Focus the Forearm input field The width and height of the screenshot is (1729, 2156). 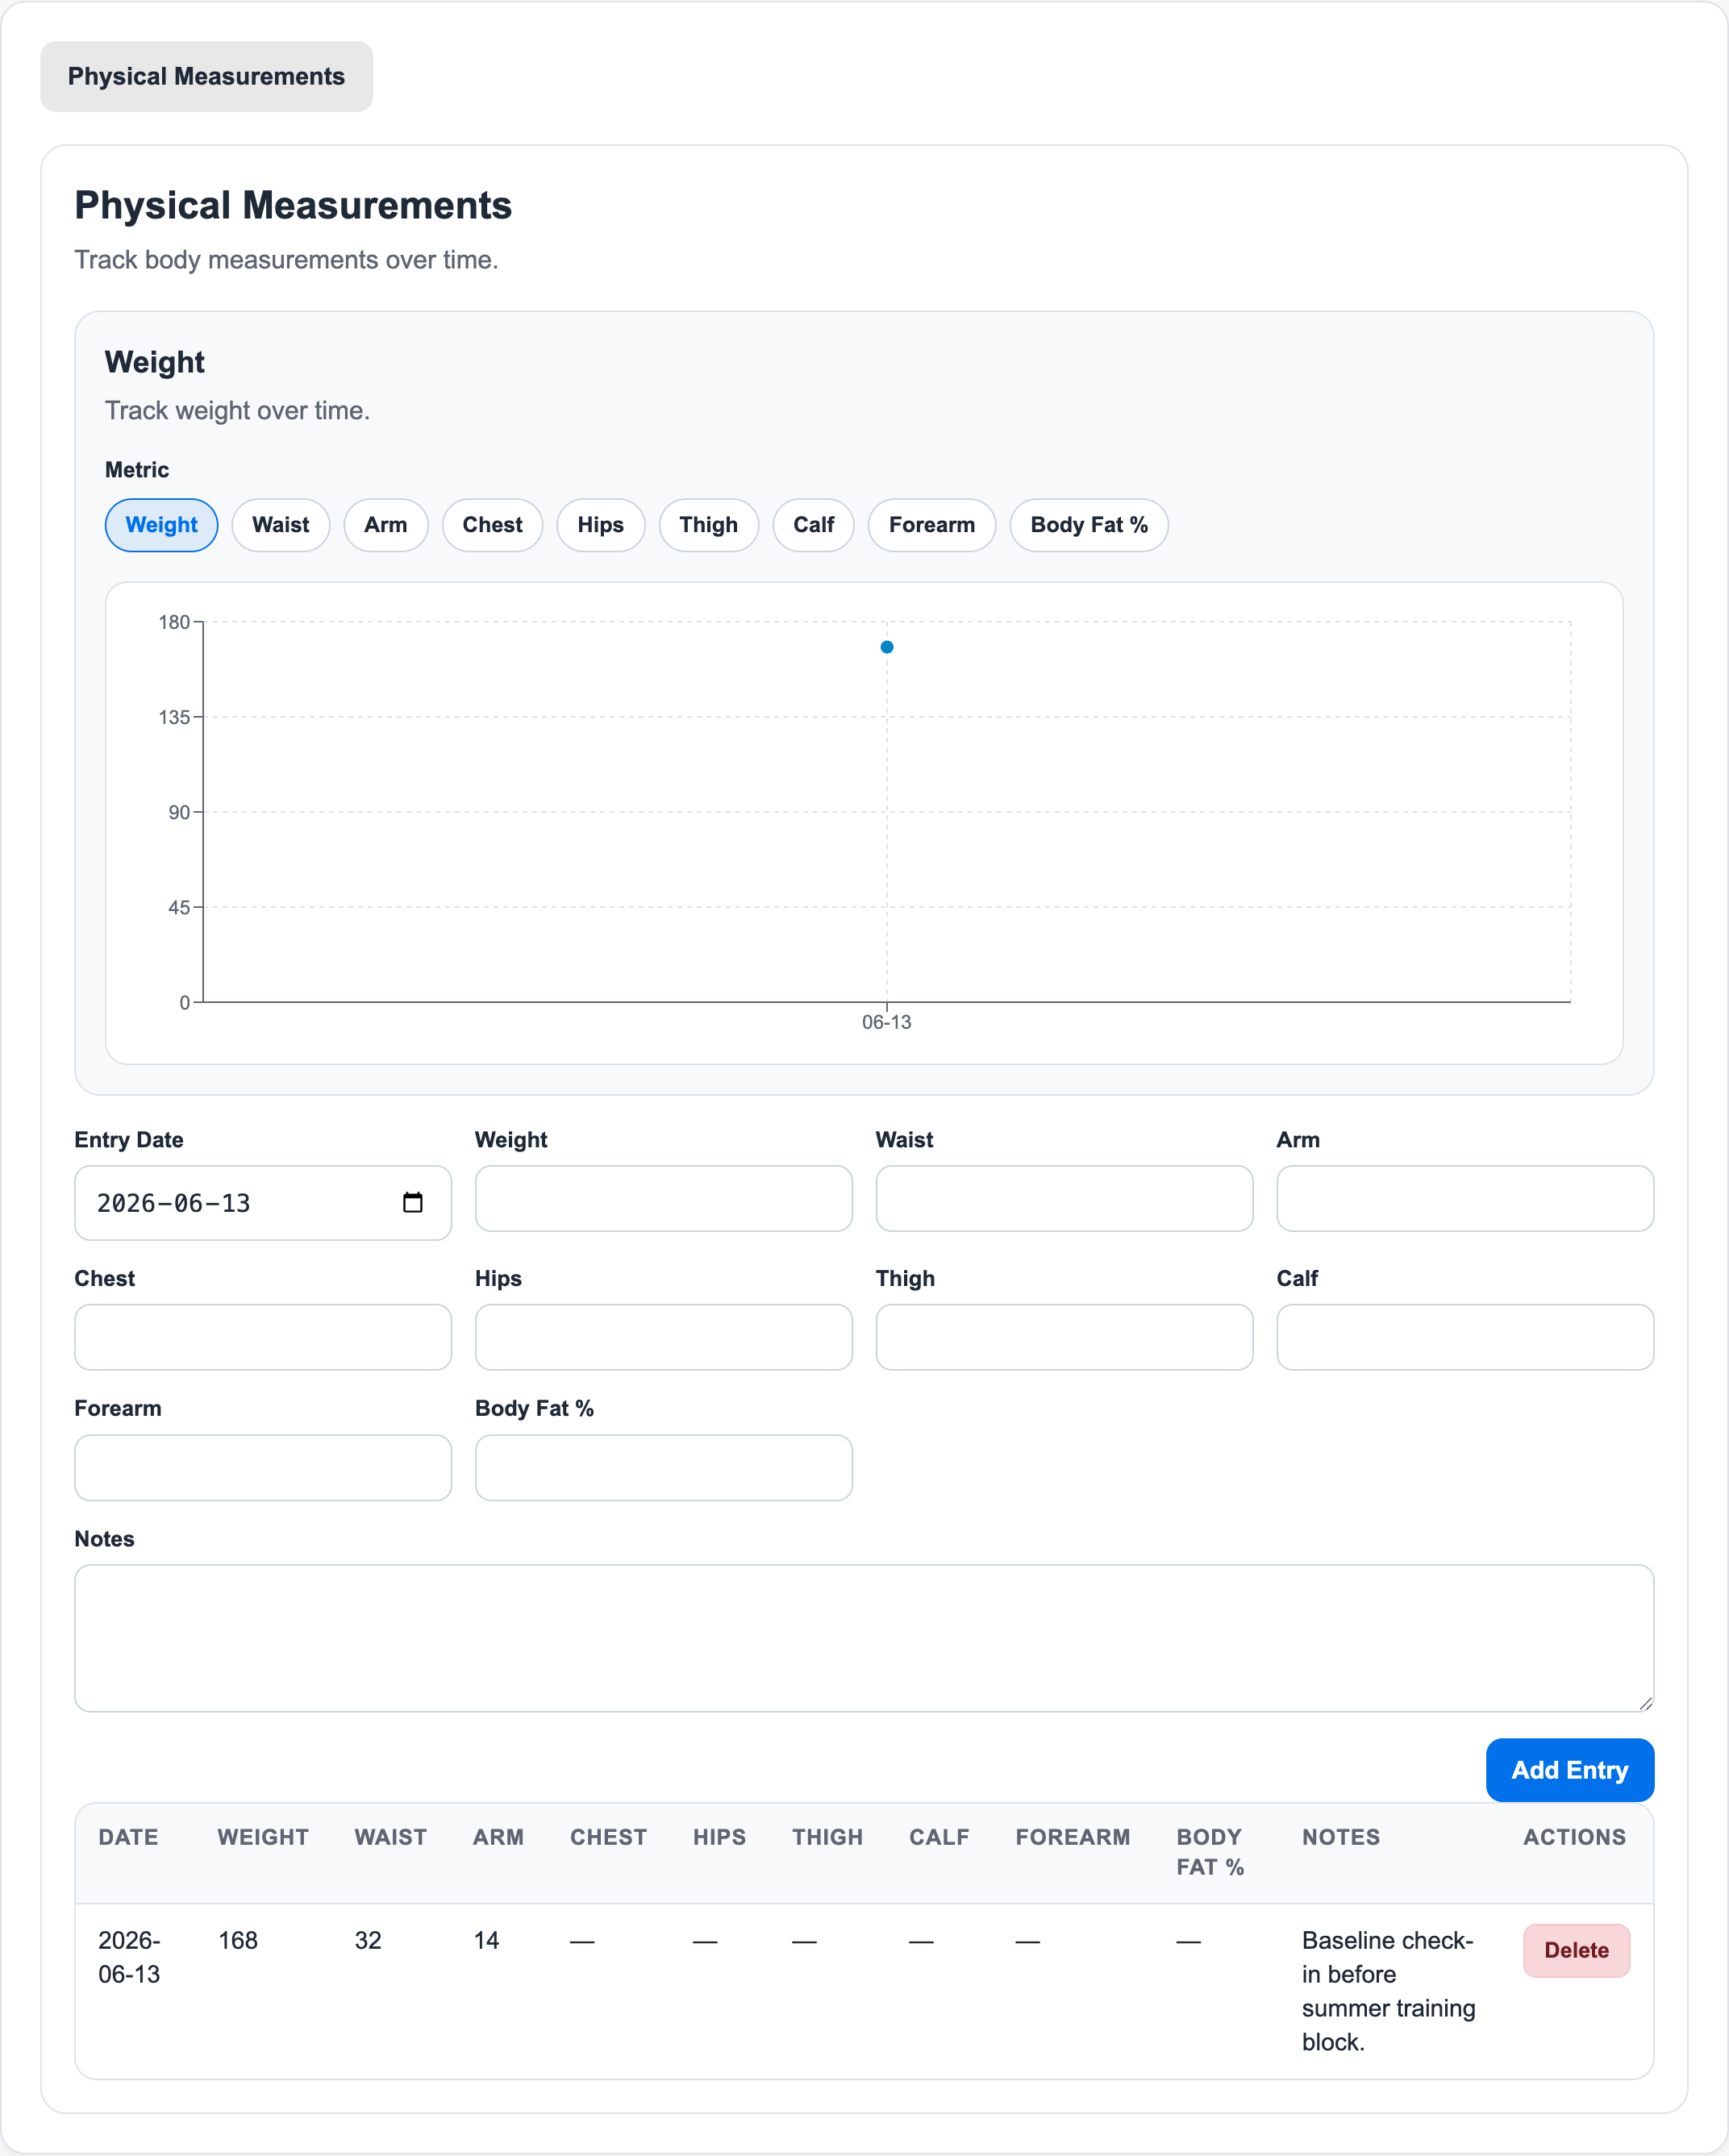pos(263,1467)
